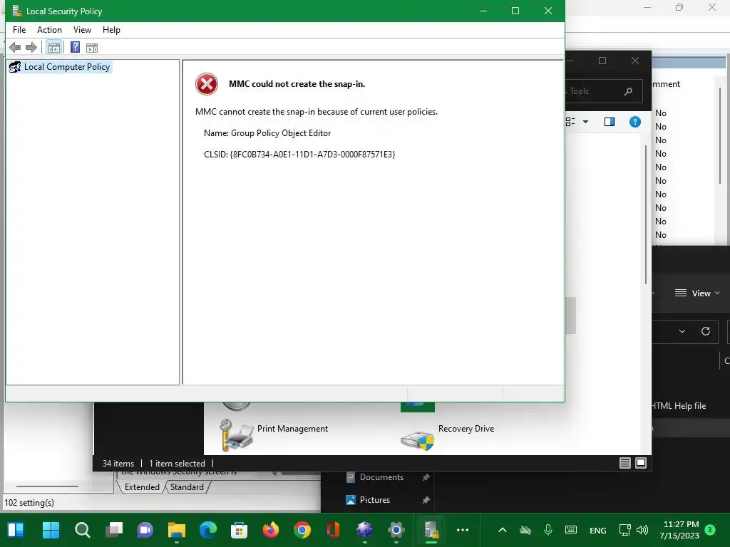
Task: Click the red error icon in the snap-in pane
Action: click(x=207, y=84)
